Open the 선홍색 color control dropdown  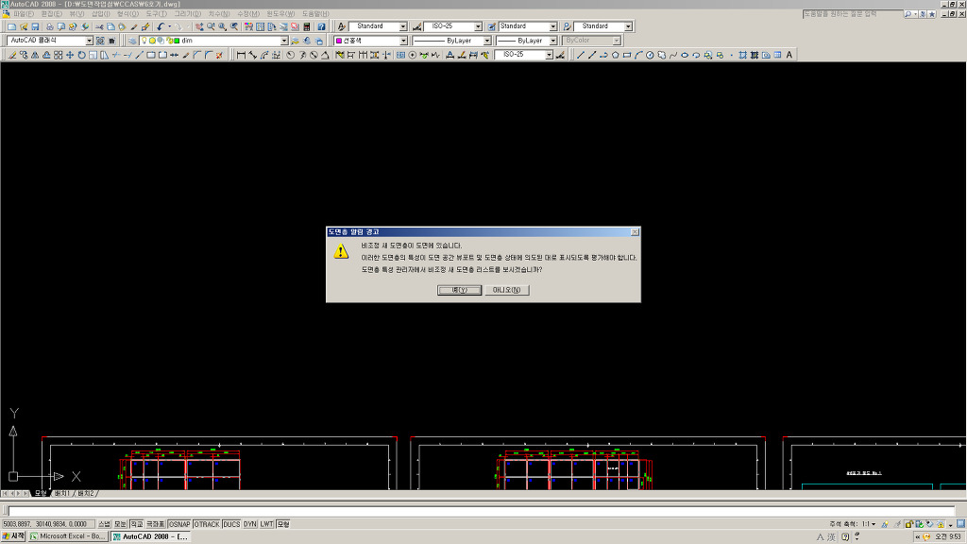coord(404,42)
